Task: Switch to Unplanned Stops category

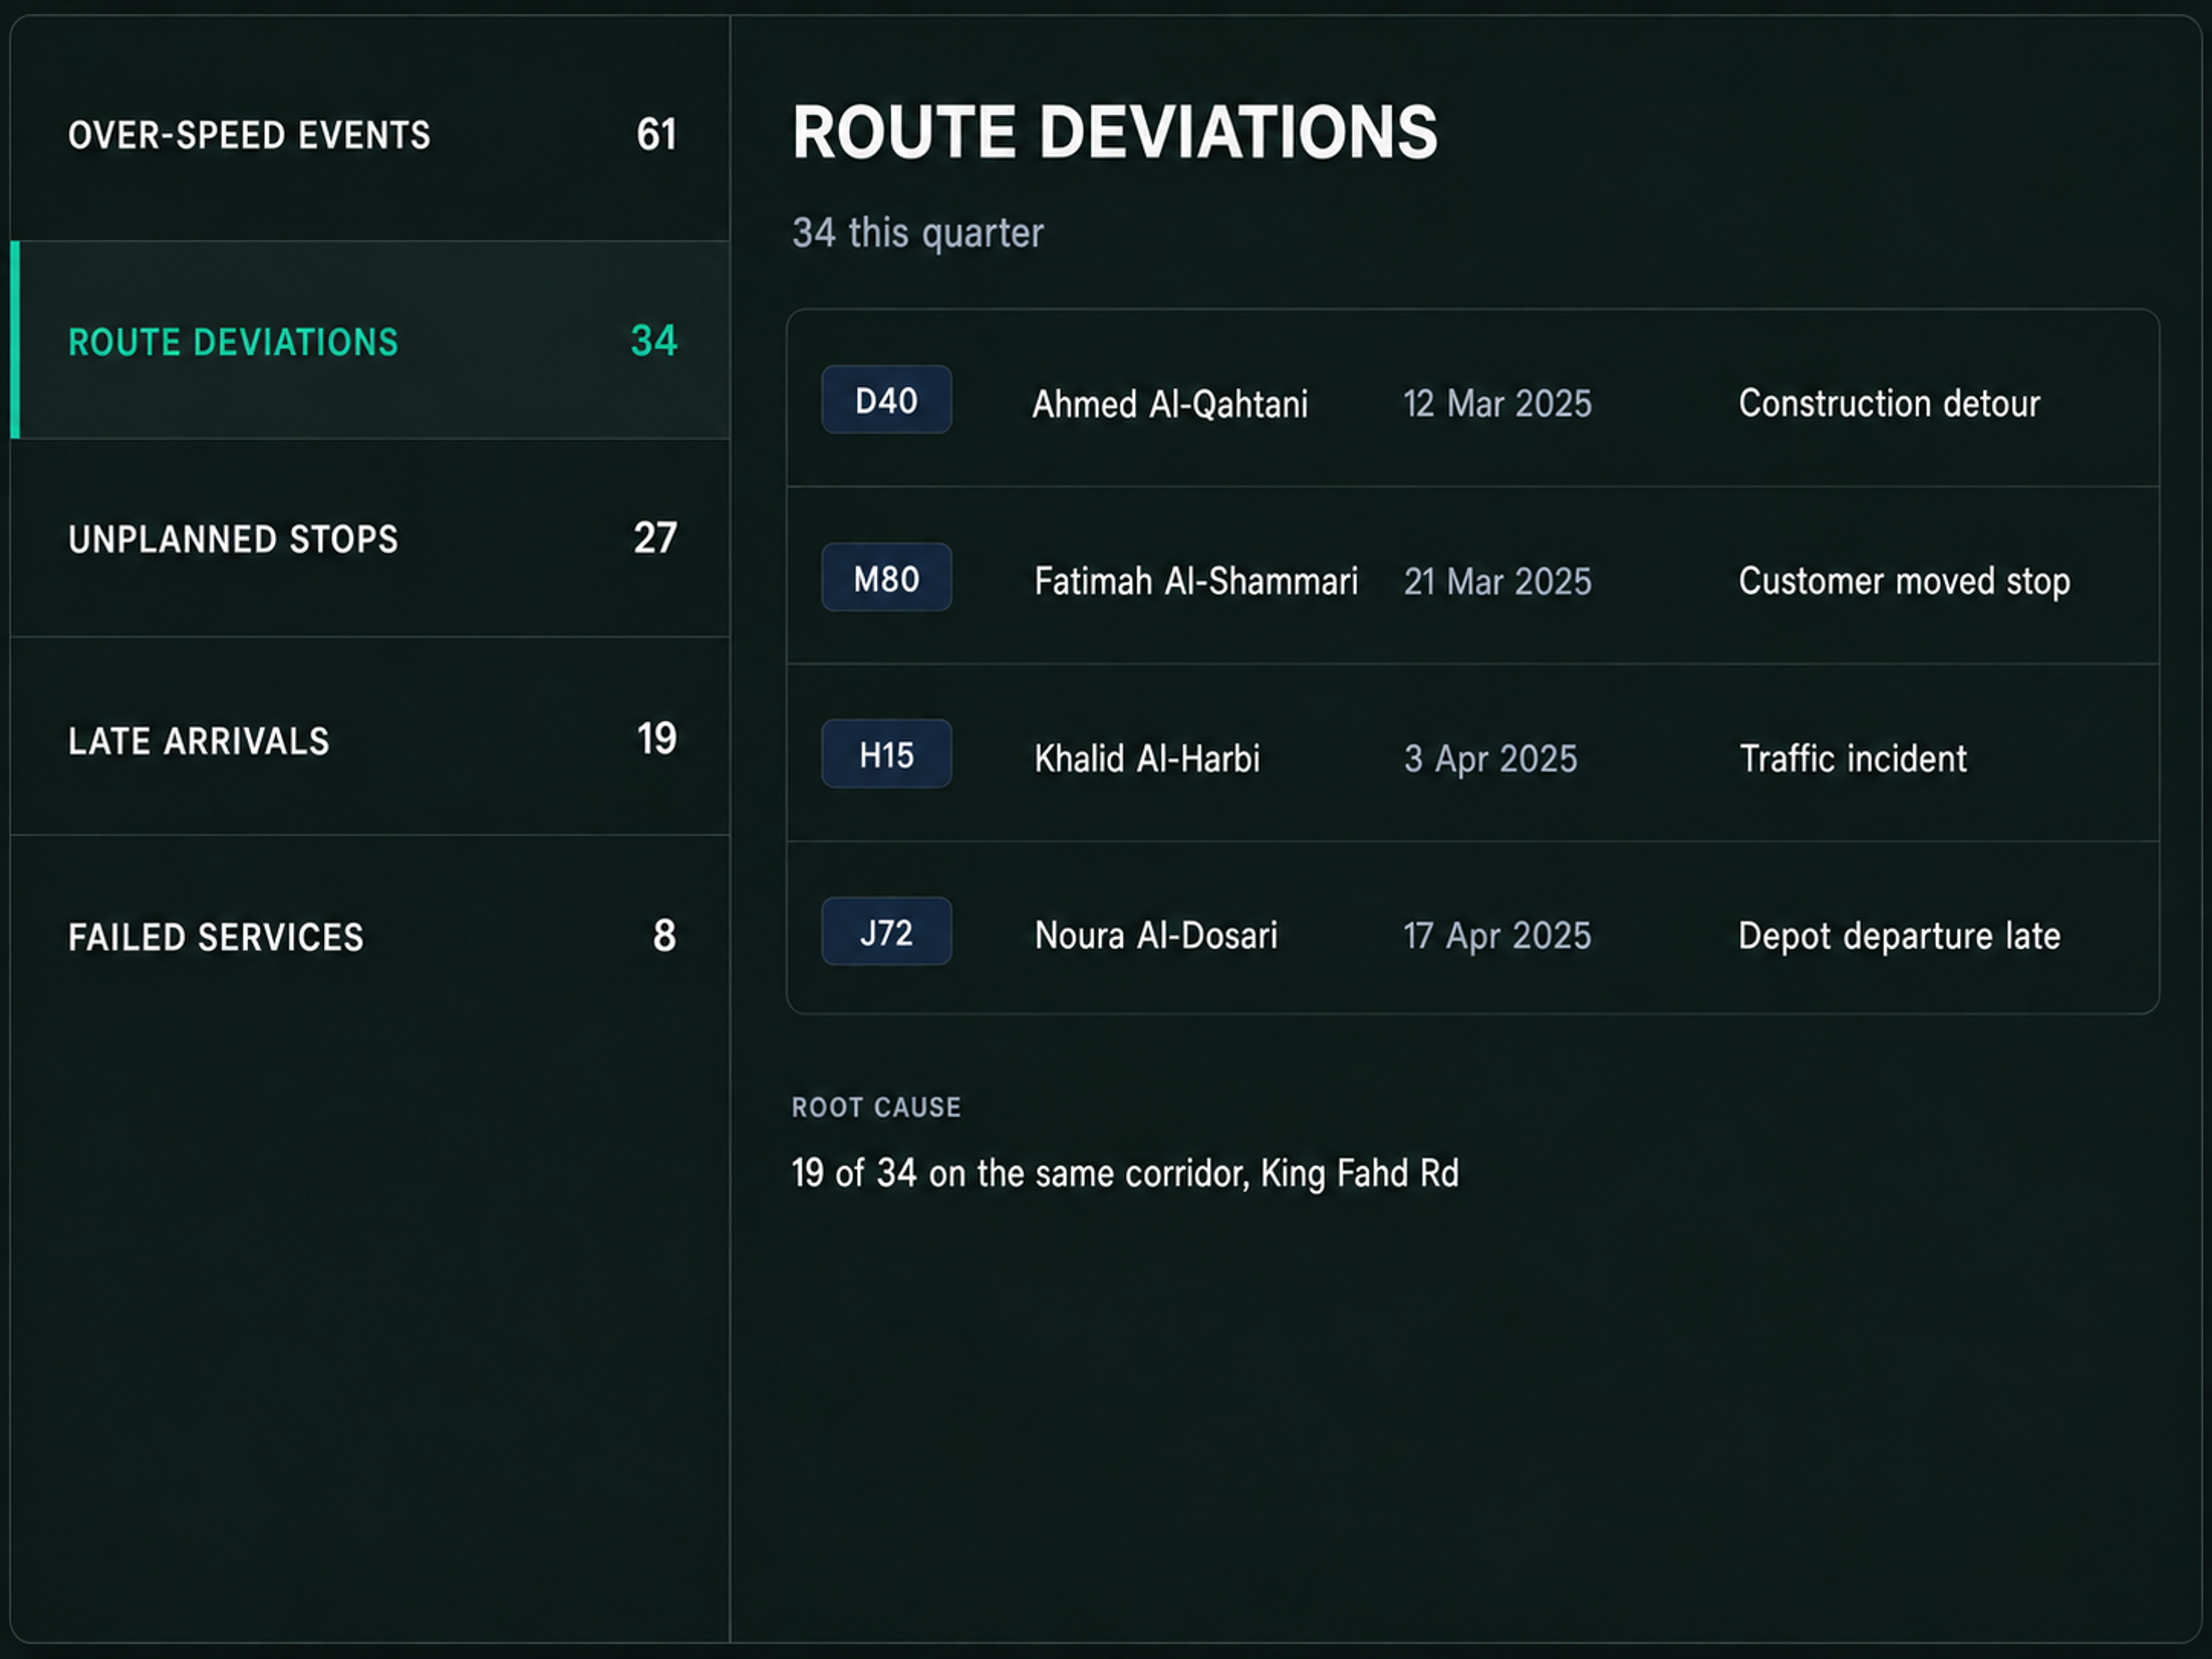Action: click(370, 538)
